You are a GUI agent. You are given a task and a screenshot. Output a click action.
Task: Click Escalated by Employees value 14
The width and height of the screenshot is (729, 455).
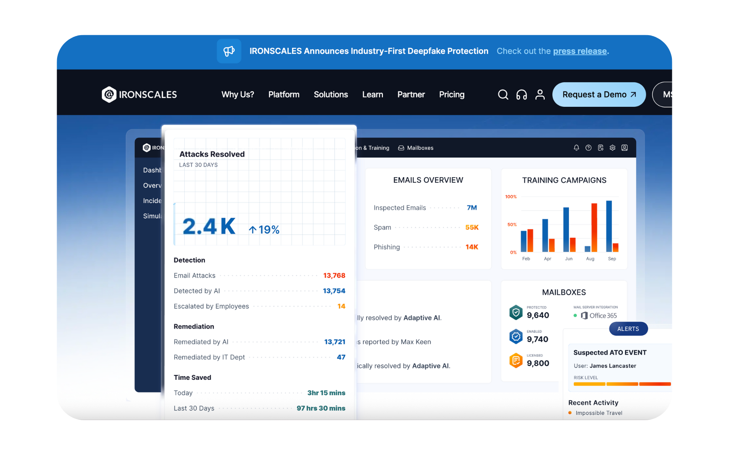(x=341, y=306)
